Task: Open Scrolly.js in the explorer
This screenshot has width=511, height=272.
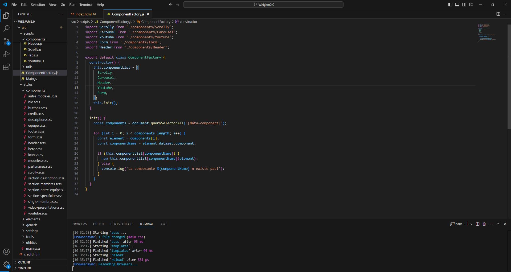Action: point(40,49)
